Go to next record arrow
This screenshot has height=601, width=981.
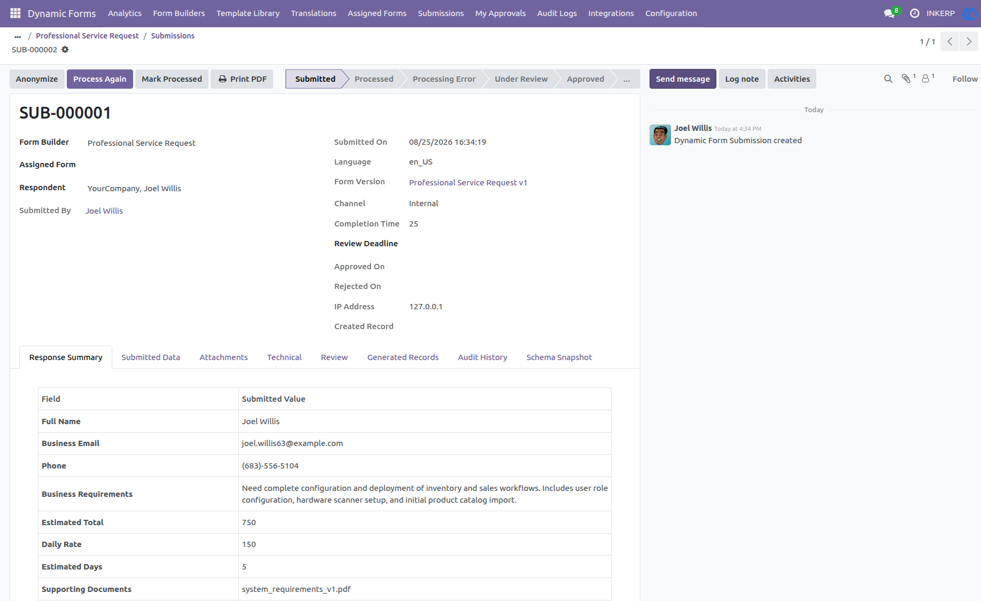coord(969,41)
